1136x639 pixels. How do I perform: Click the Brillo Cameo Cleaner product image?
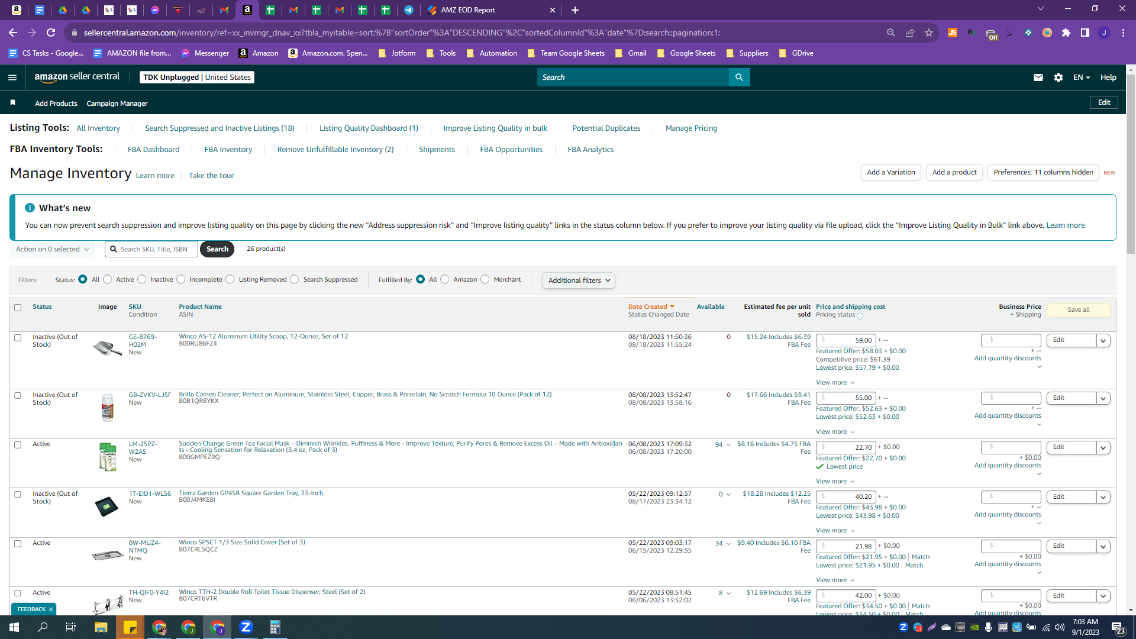pyautogui.click(x=107, y=408)
